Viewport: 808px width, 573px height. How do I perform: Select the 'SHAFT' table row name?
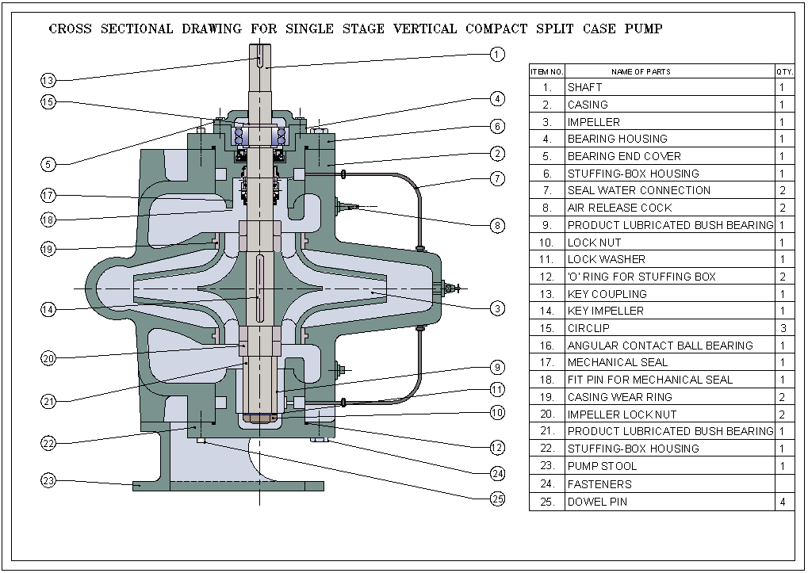pos(584,87)
